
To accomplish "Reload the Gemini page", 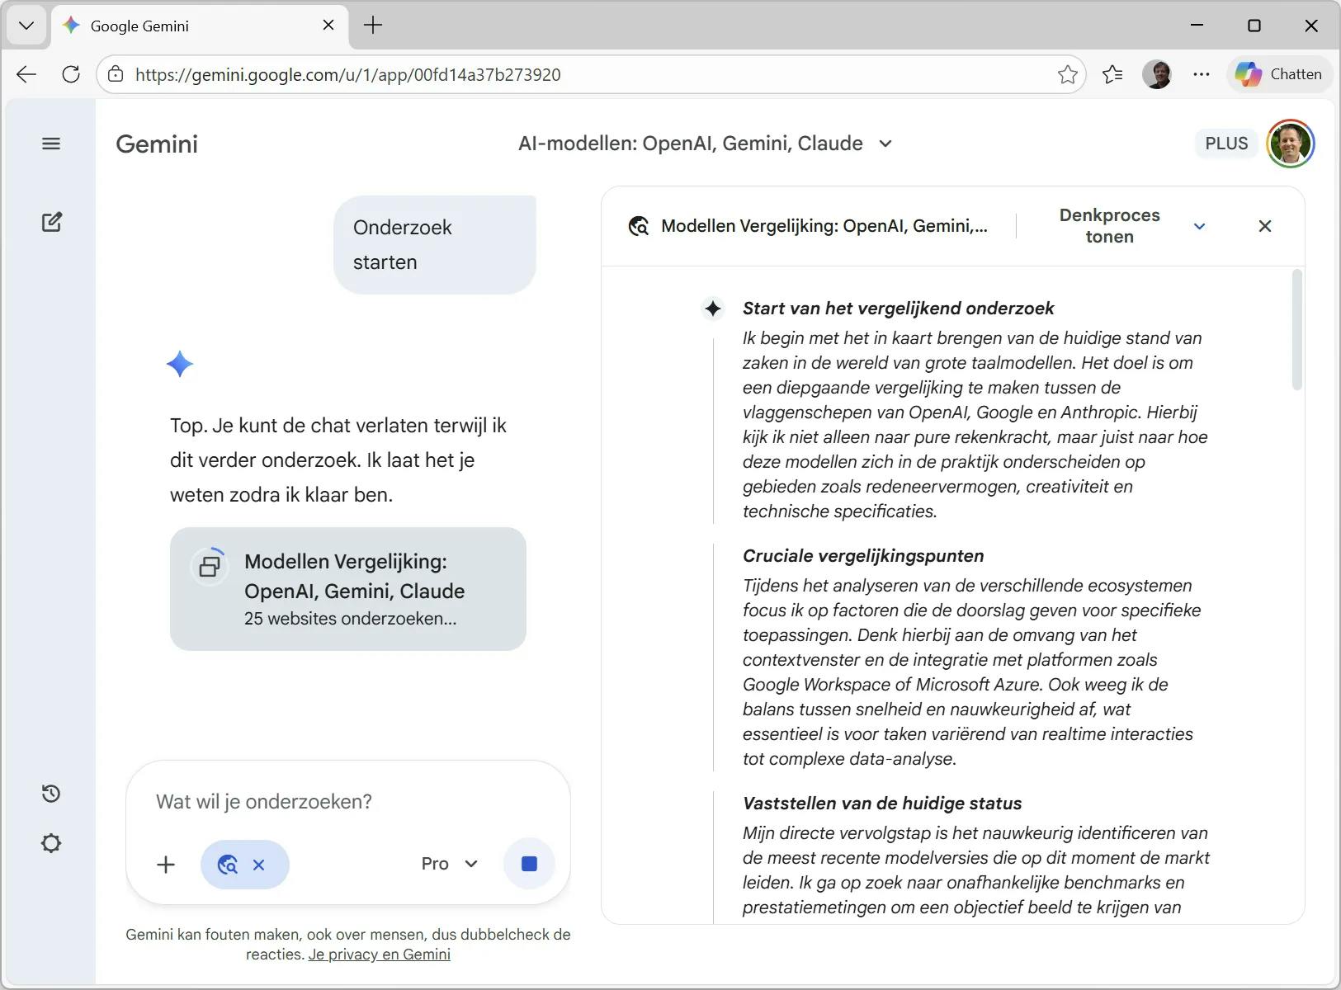I will pyautogui.click(x=71, y=74).
